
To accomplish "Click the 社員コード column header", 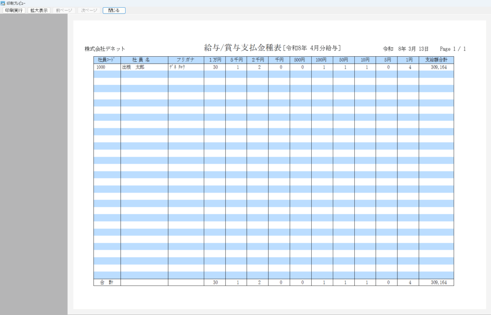I will point(107,60).
